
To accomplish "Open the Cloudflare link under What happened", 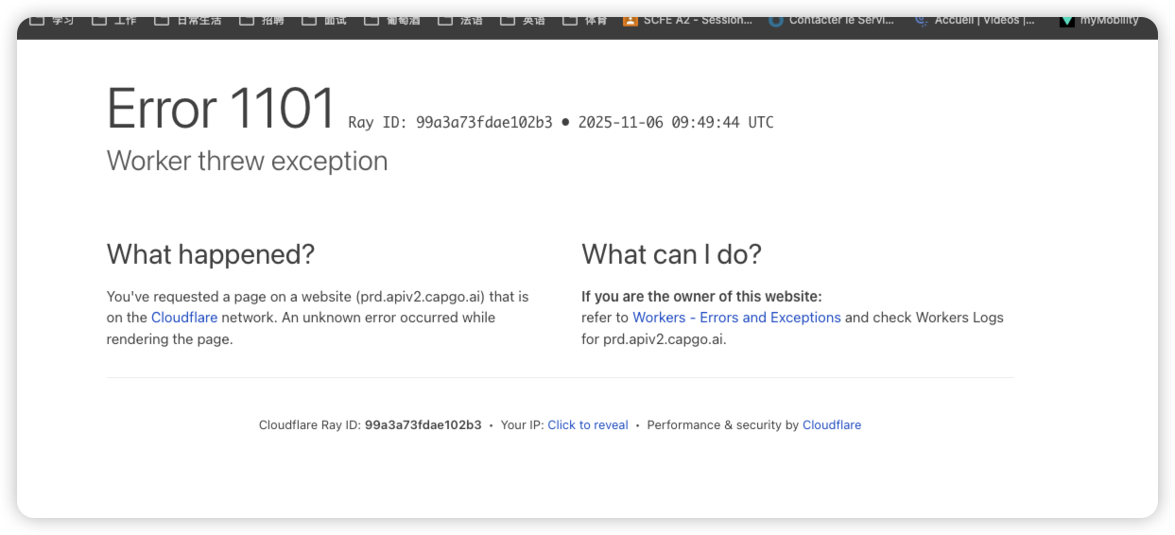I will [184, 318].
